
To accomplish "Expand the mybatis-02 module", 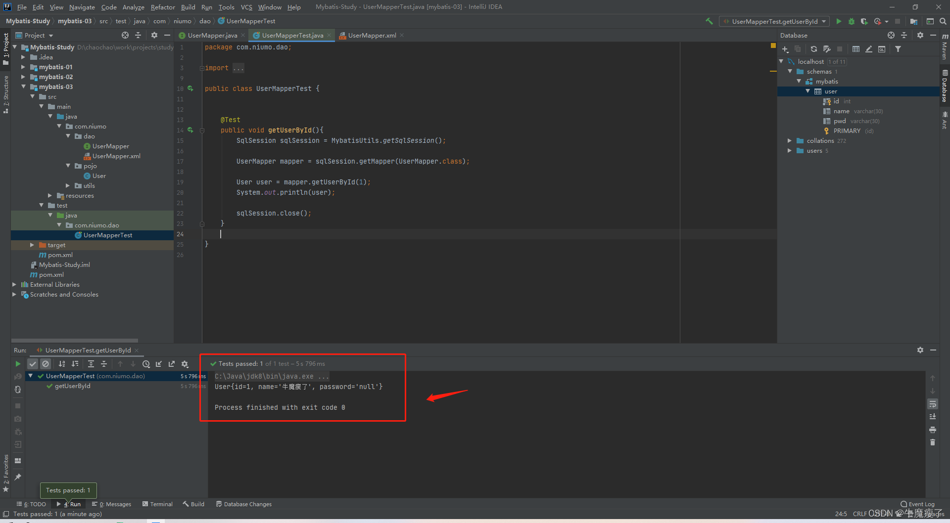I will (x=23, y=77).
